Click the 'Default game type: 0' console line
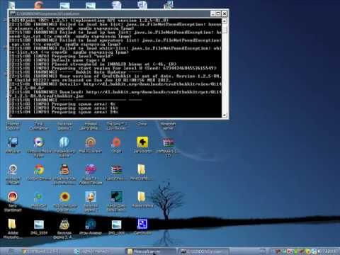Viewport: 340px width, 255px height. (x=57, y=60)
